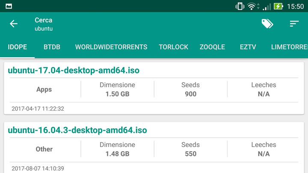Open the tags filter icon
This screenshot has height=173, width=308.
[267, 24]
